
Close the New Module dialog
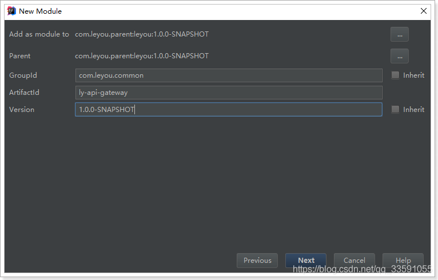424,11
